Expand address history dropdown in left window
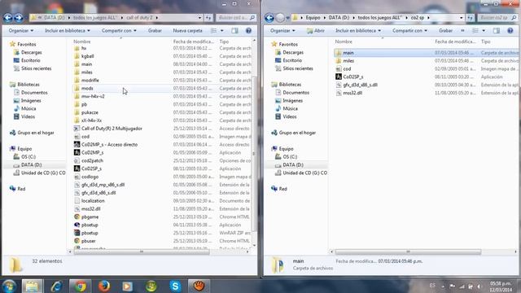 point(199,18)
